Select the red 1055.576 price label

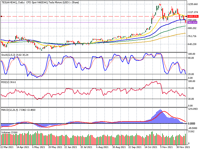[x=193, y=16]
